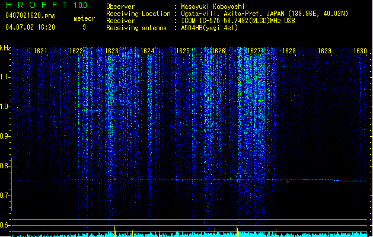This screenshot has height=237, width=373.
Task: Click the 0.8 kHz frequency axis label
Action: [x=5, y=166]
